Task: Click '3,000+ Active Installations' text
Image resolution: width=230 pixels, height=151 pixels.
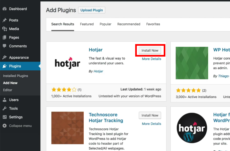Action: point(196,97)
